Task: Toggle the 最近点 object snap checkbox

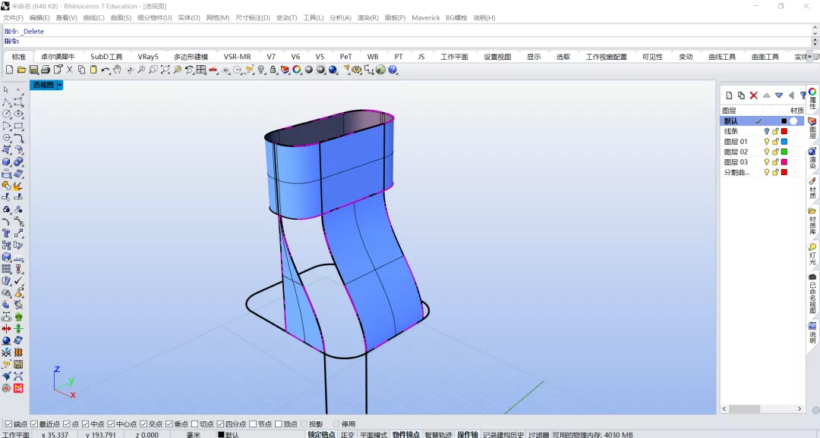Action: (34, 424)
